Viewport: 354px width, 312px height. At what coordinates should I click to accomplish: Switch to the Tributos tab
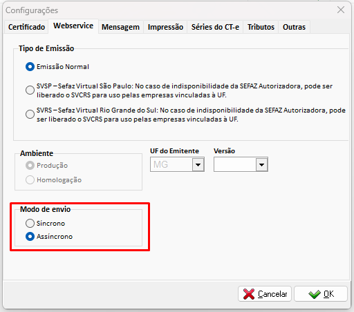(x=261, y=27)
